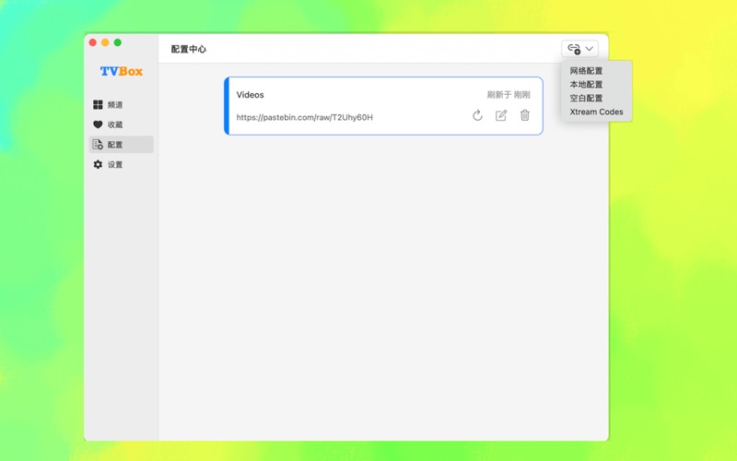The image size is (737, 461).
Task: Maximize the window with green button
Action: point(118,42)
